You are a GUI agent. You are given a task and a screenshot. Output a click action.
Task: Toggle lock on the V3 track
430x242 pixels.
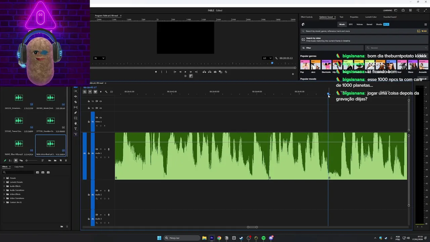(x=89, y=101)
